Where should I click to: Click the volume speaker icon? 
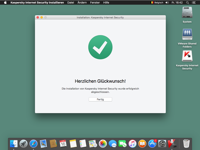pos(167,2)
